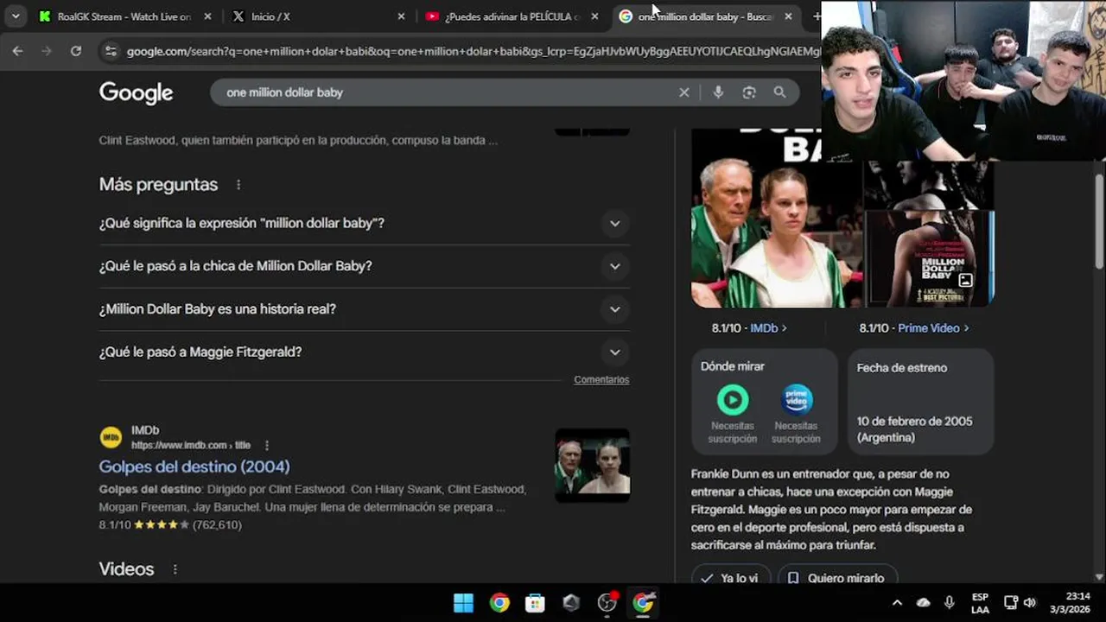1106x622 pixels.
Task: Open volume speaker tray icon
Action: coord(1030,603)
